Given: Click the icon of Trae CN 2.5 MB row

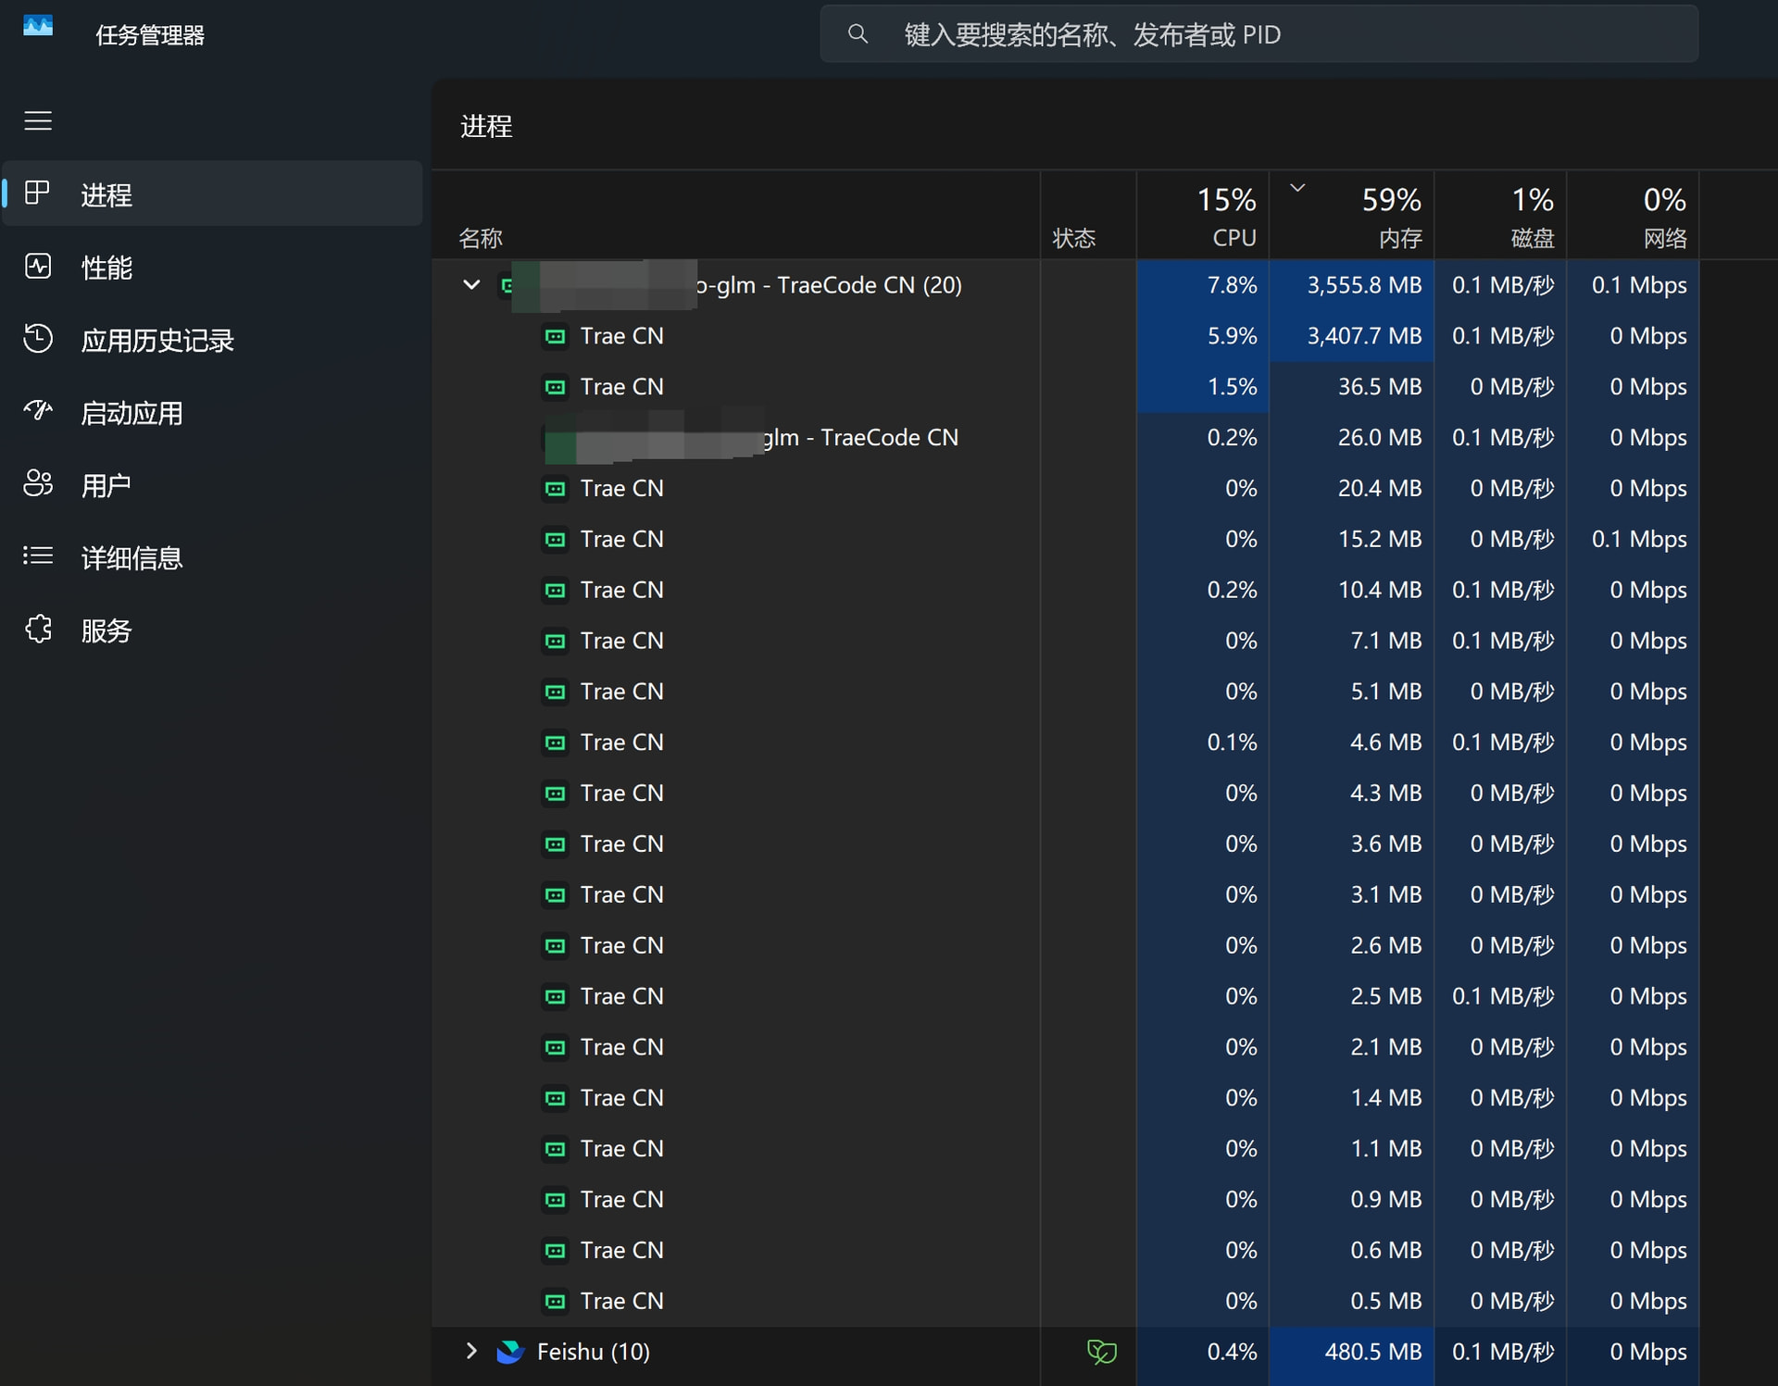Looking at the screenshot, I should pyautogui.click(x=555, y=996).
